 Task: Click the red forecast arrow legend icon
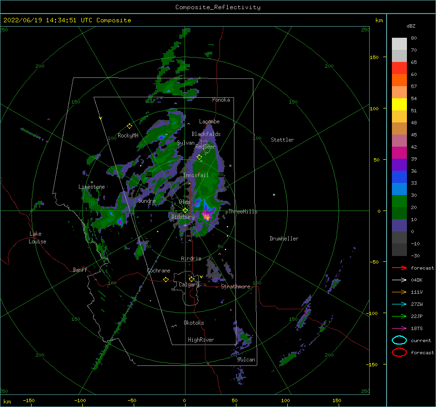[x=399, y=268]
